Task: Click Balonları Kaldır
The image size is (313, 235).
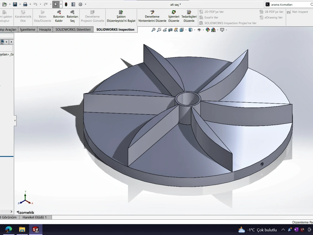Action: click(59, 16)
